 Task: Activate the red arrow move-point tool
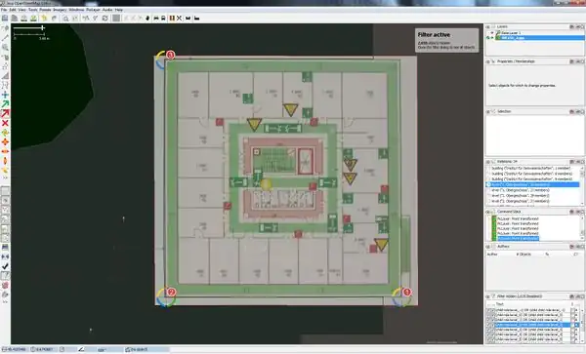pyautogui.click(x=5, y=113)
